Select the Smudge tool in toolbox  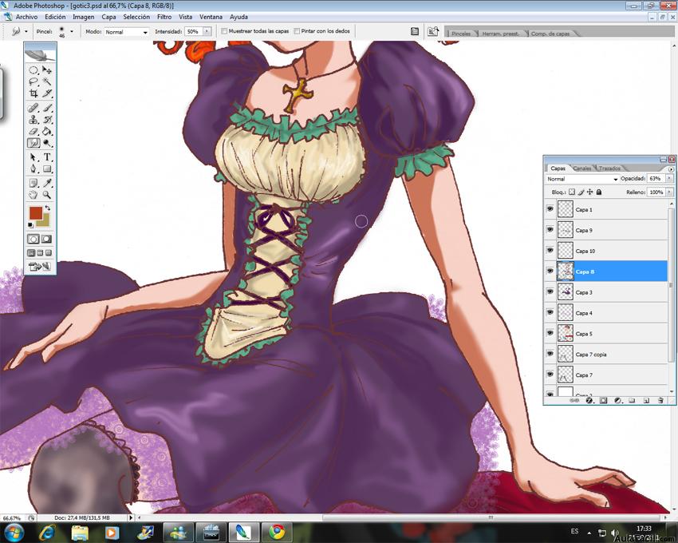click(34, 143)
